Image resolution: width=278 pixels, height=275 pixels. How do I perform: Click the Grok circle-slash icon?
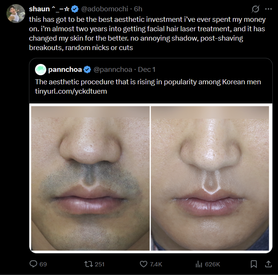tap(255, 9)
